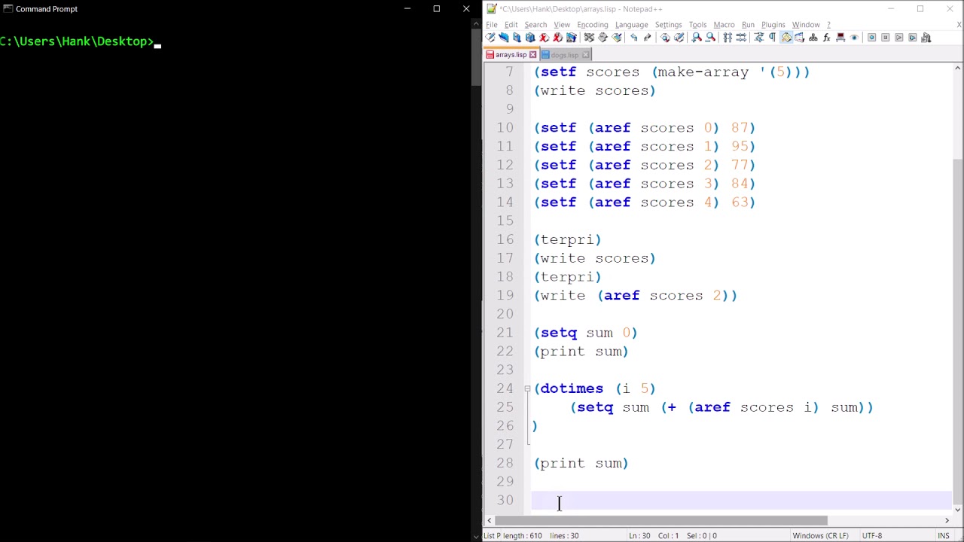Click the editor horizontal scroll right arrow

tap(947, 520)
